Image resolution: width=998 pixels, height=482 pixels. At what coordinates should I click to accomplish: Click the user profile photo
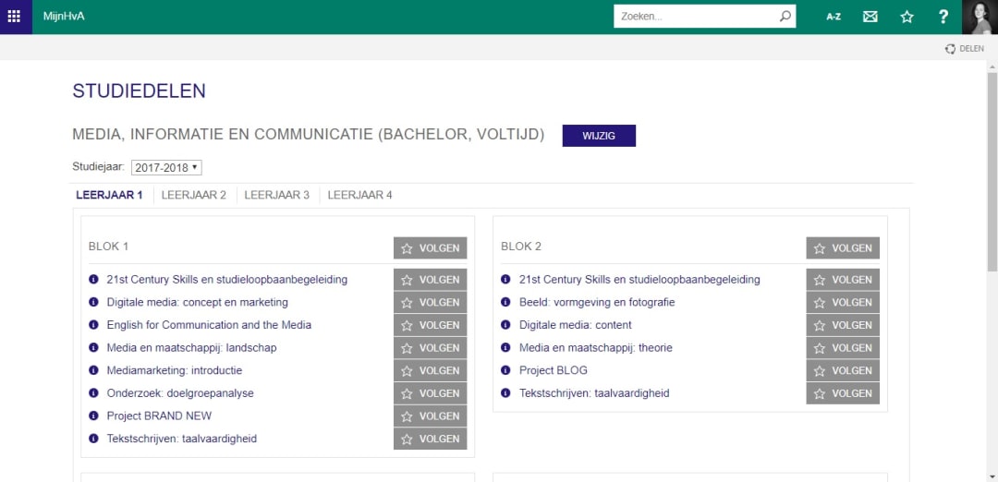pos(980,18)
